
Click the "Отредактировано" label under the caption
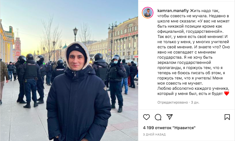pos(172,102)
